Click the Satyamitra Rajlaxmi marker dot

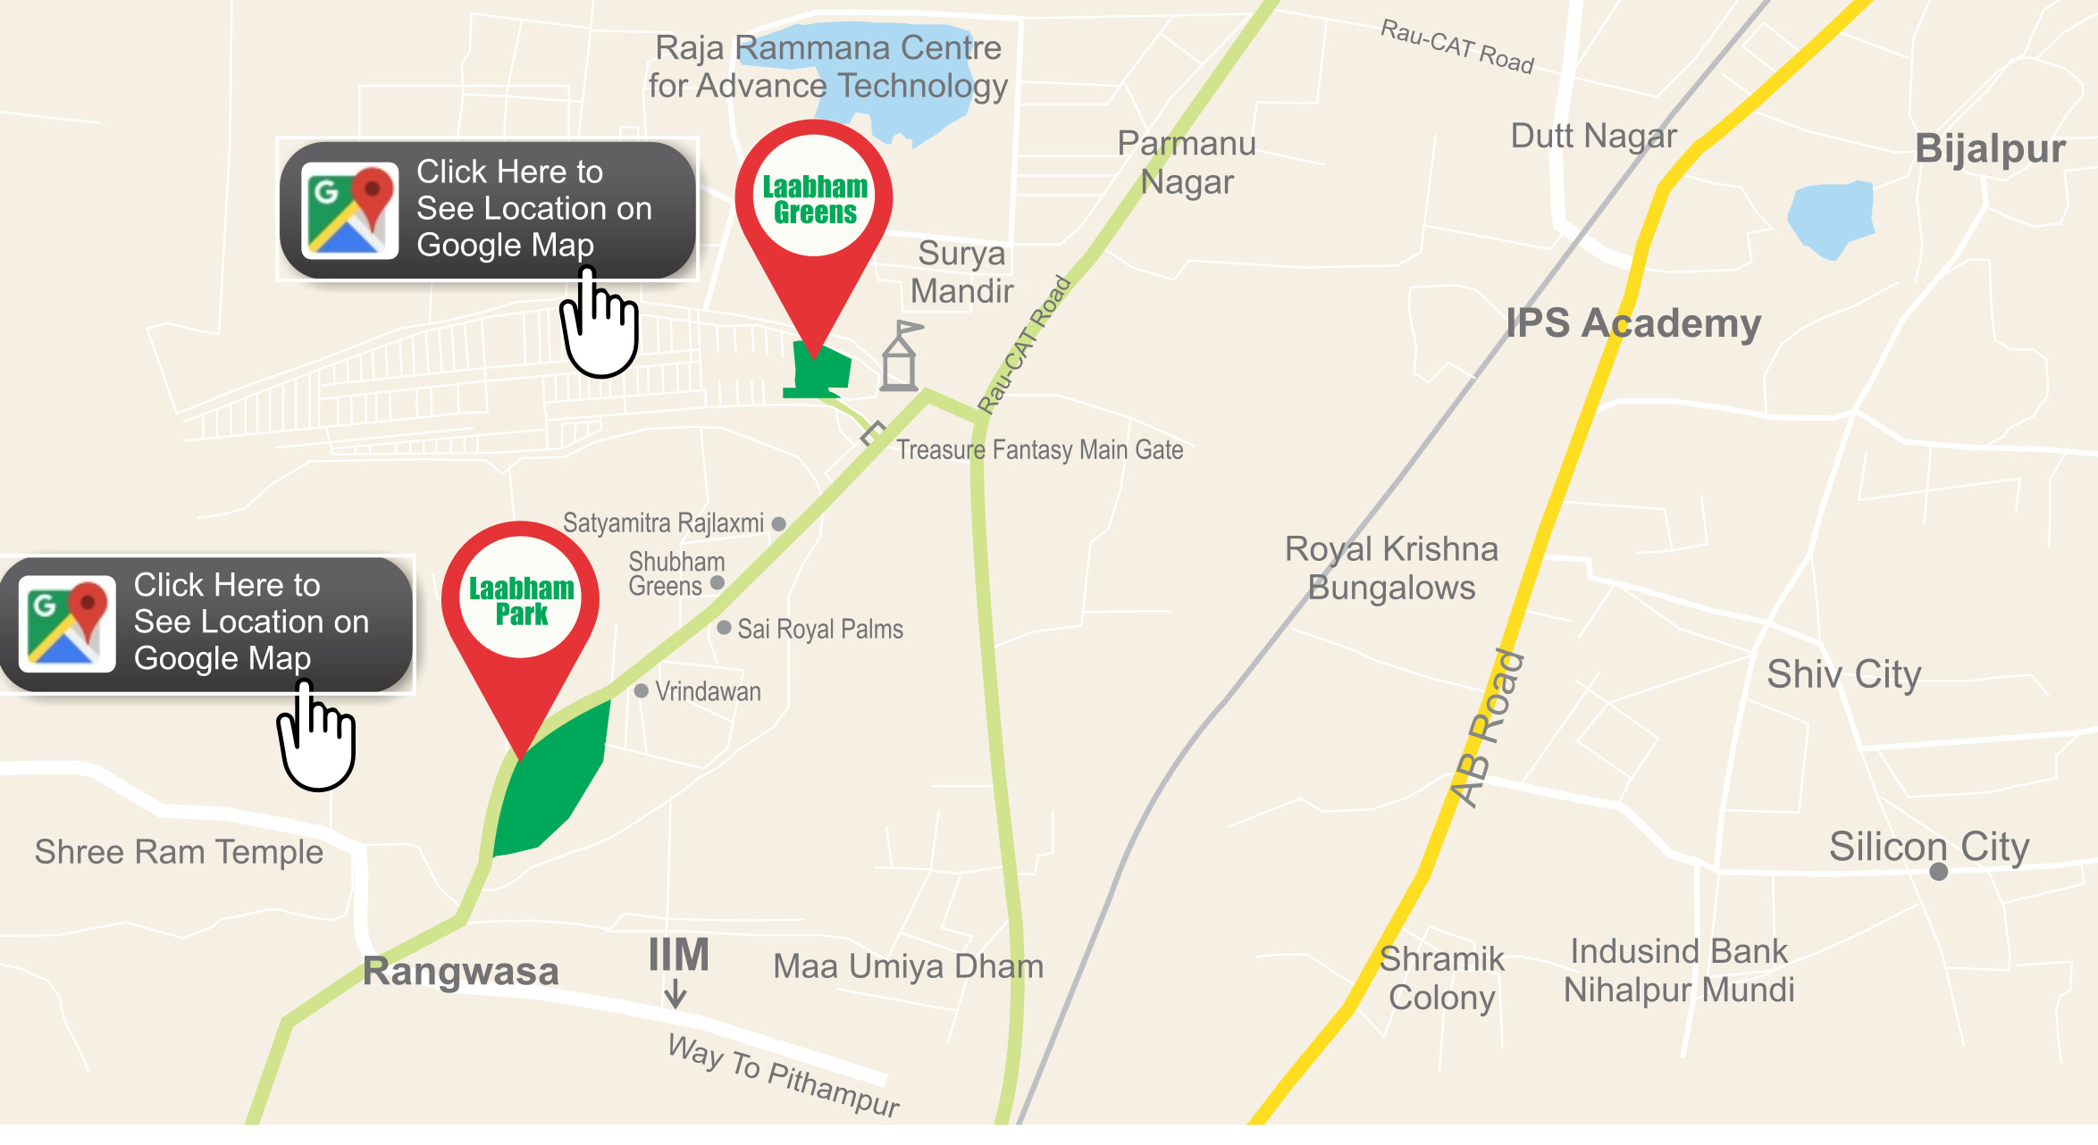coord(778,524)
